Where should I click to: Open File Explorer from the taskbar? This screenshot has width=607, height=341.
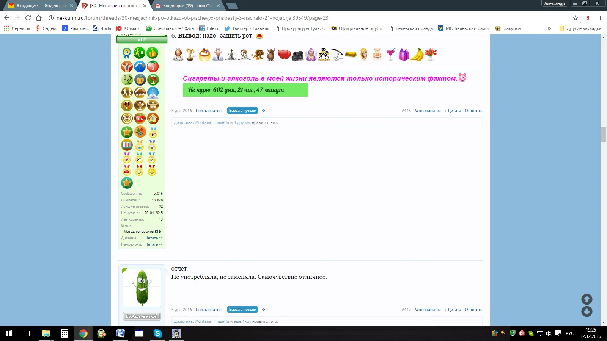coord(46,333)
